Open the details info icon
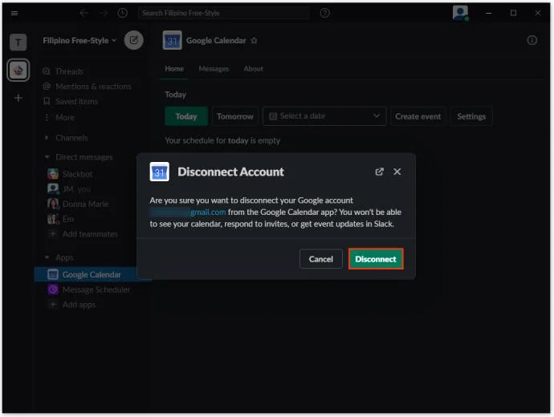 tap(532, 40)
